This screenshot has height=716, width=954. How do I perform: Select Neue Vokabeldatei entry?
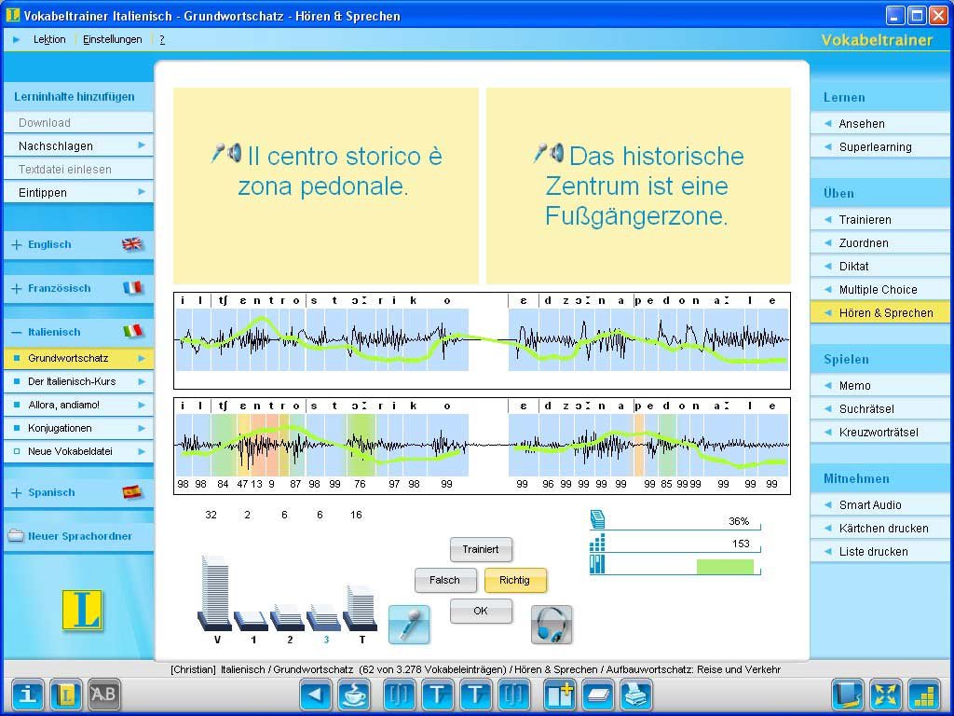pyautogui.click(x=78, y=451)
